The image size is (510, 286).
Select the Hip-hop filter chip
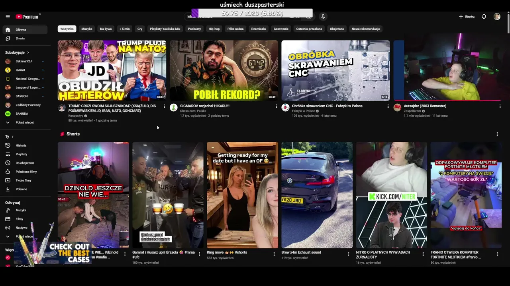(214, 29)
